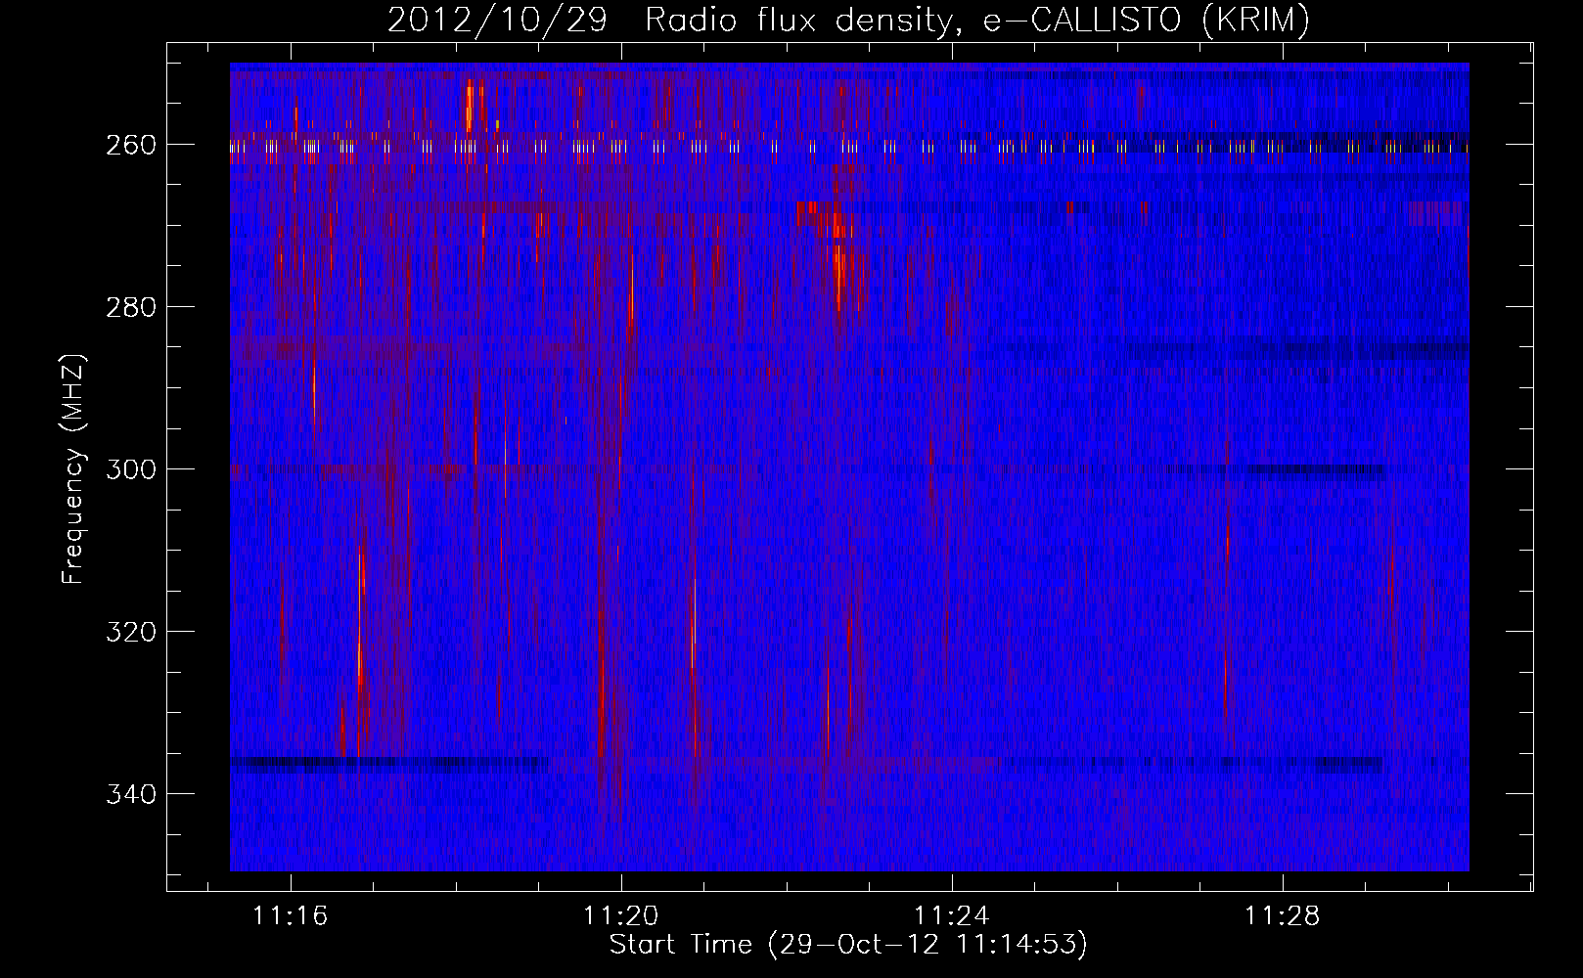Click the 340 frequency tick label
The width and height of the screenshot is (1583, 978).
click(x=129, y=794)
